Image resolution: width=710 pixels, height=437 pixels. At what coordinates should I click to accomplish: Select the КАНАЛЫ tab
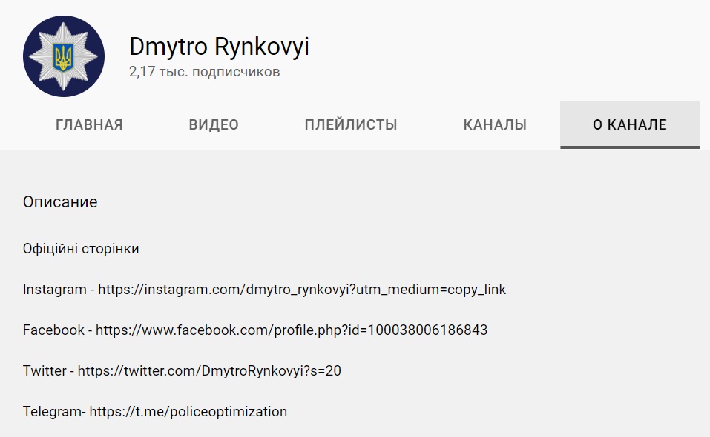495,125
